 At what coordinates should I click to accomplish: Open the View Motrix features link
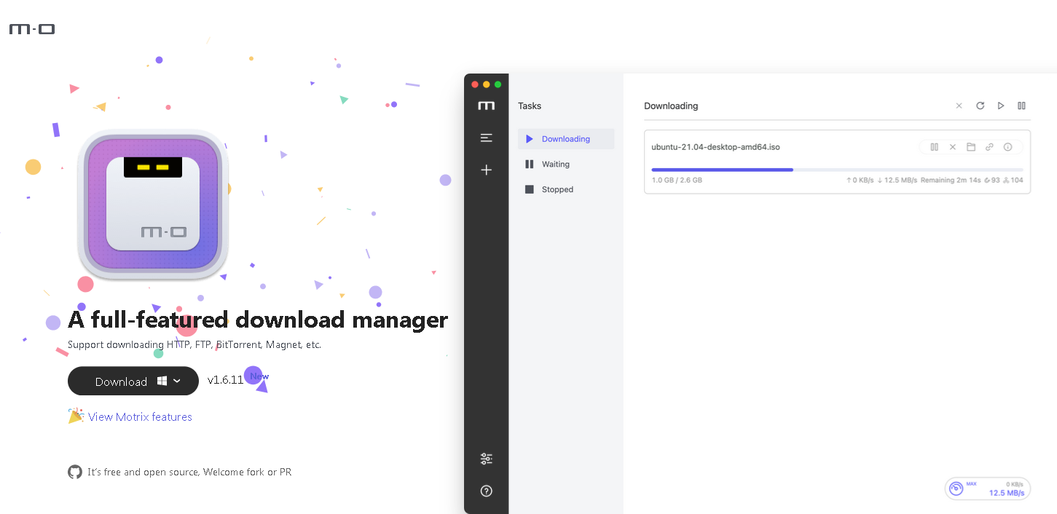point(140,417)
